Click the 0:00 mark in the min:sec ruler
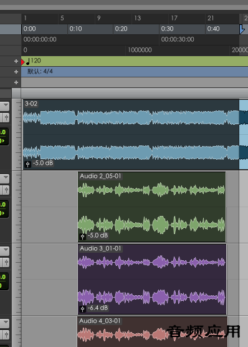Screen dimensions: 248x347 pyautogui.click(x=29, y=29)
